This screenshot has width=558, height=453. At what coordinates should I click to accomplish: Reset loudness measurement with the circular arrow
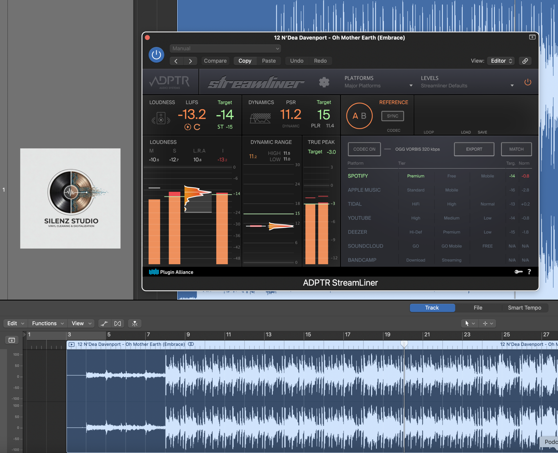pyautogui.click(x=197, y=127)
